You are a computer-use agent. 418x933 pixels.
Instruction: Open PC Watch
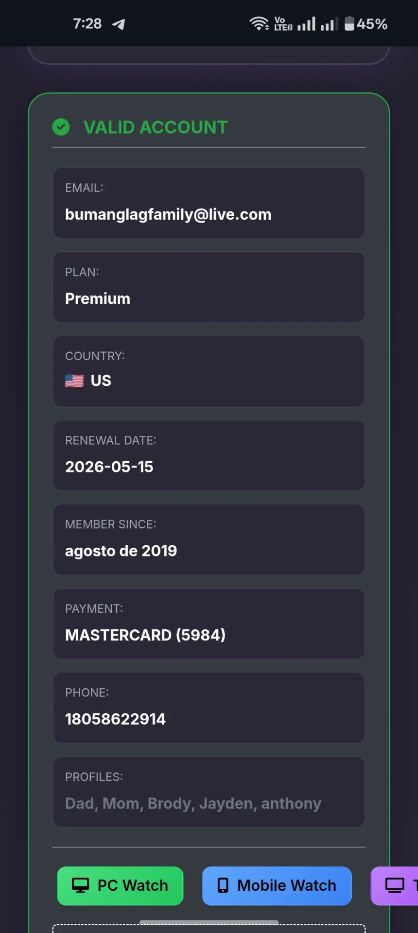(120, 886)
